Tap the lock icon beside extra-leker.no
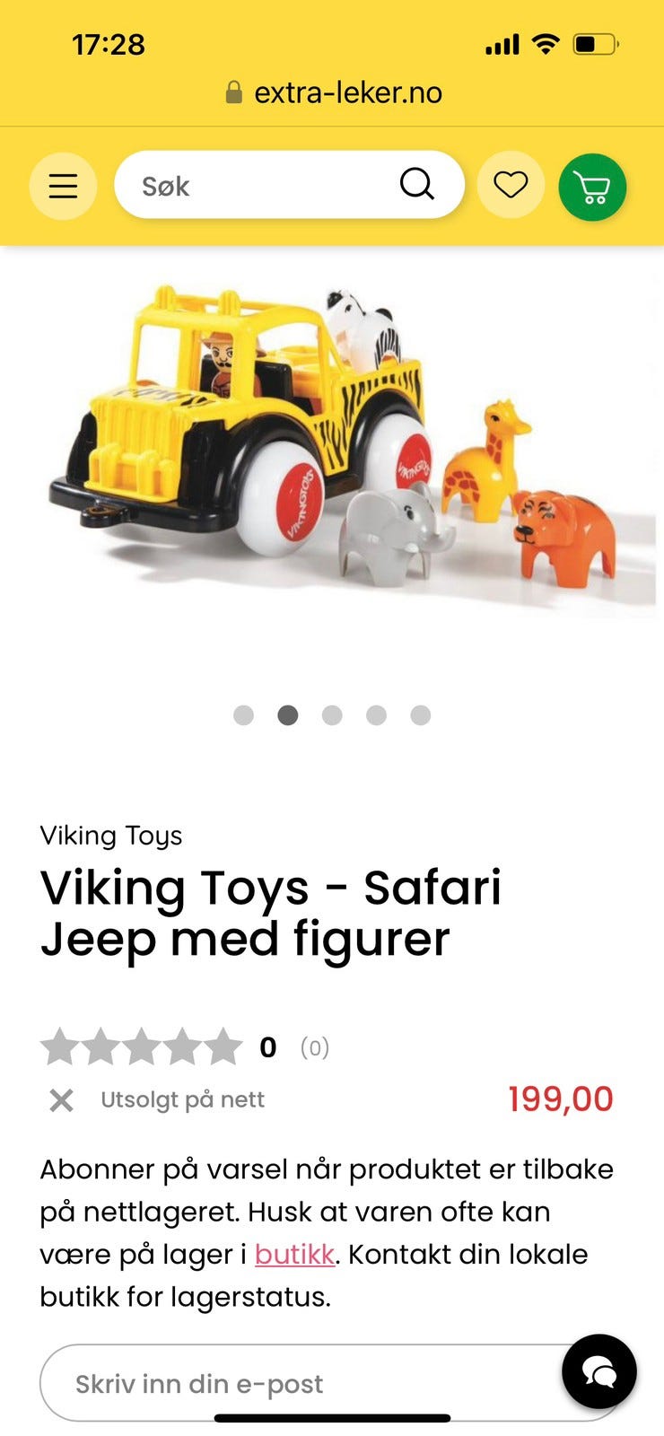 234,92
